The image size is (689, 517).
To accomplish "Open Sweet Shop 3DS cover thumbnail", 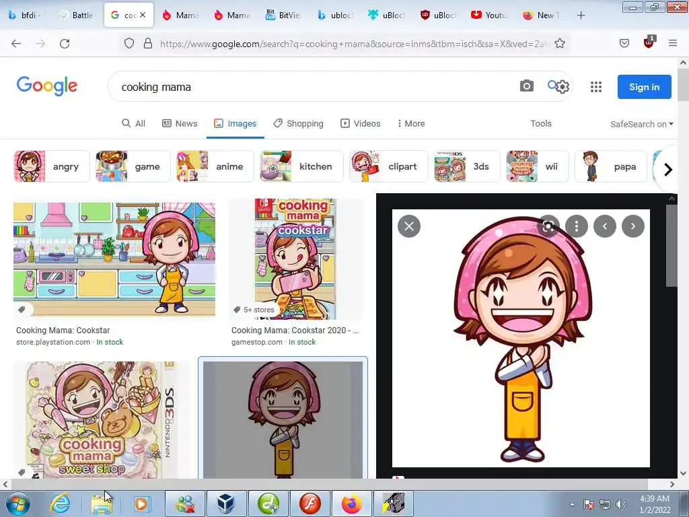I will pyautogui.click(x=101, y=420).
